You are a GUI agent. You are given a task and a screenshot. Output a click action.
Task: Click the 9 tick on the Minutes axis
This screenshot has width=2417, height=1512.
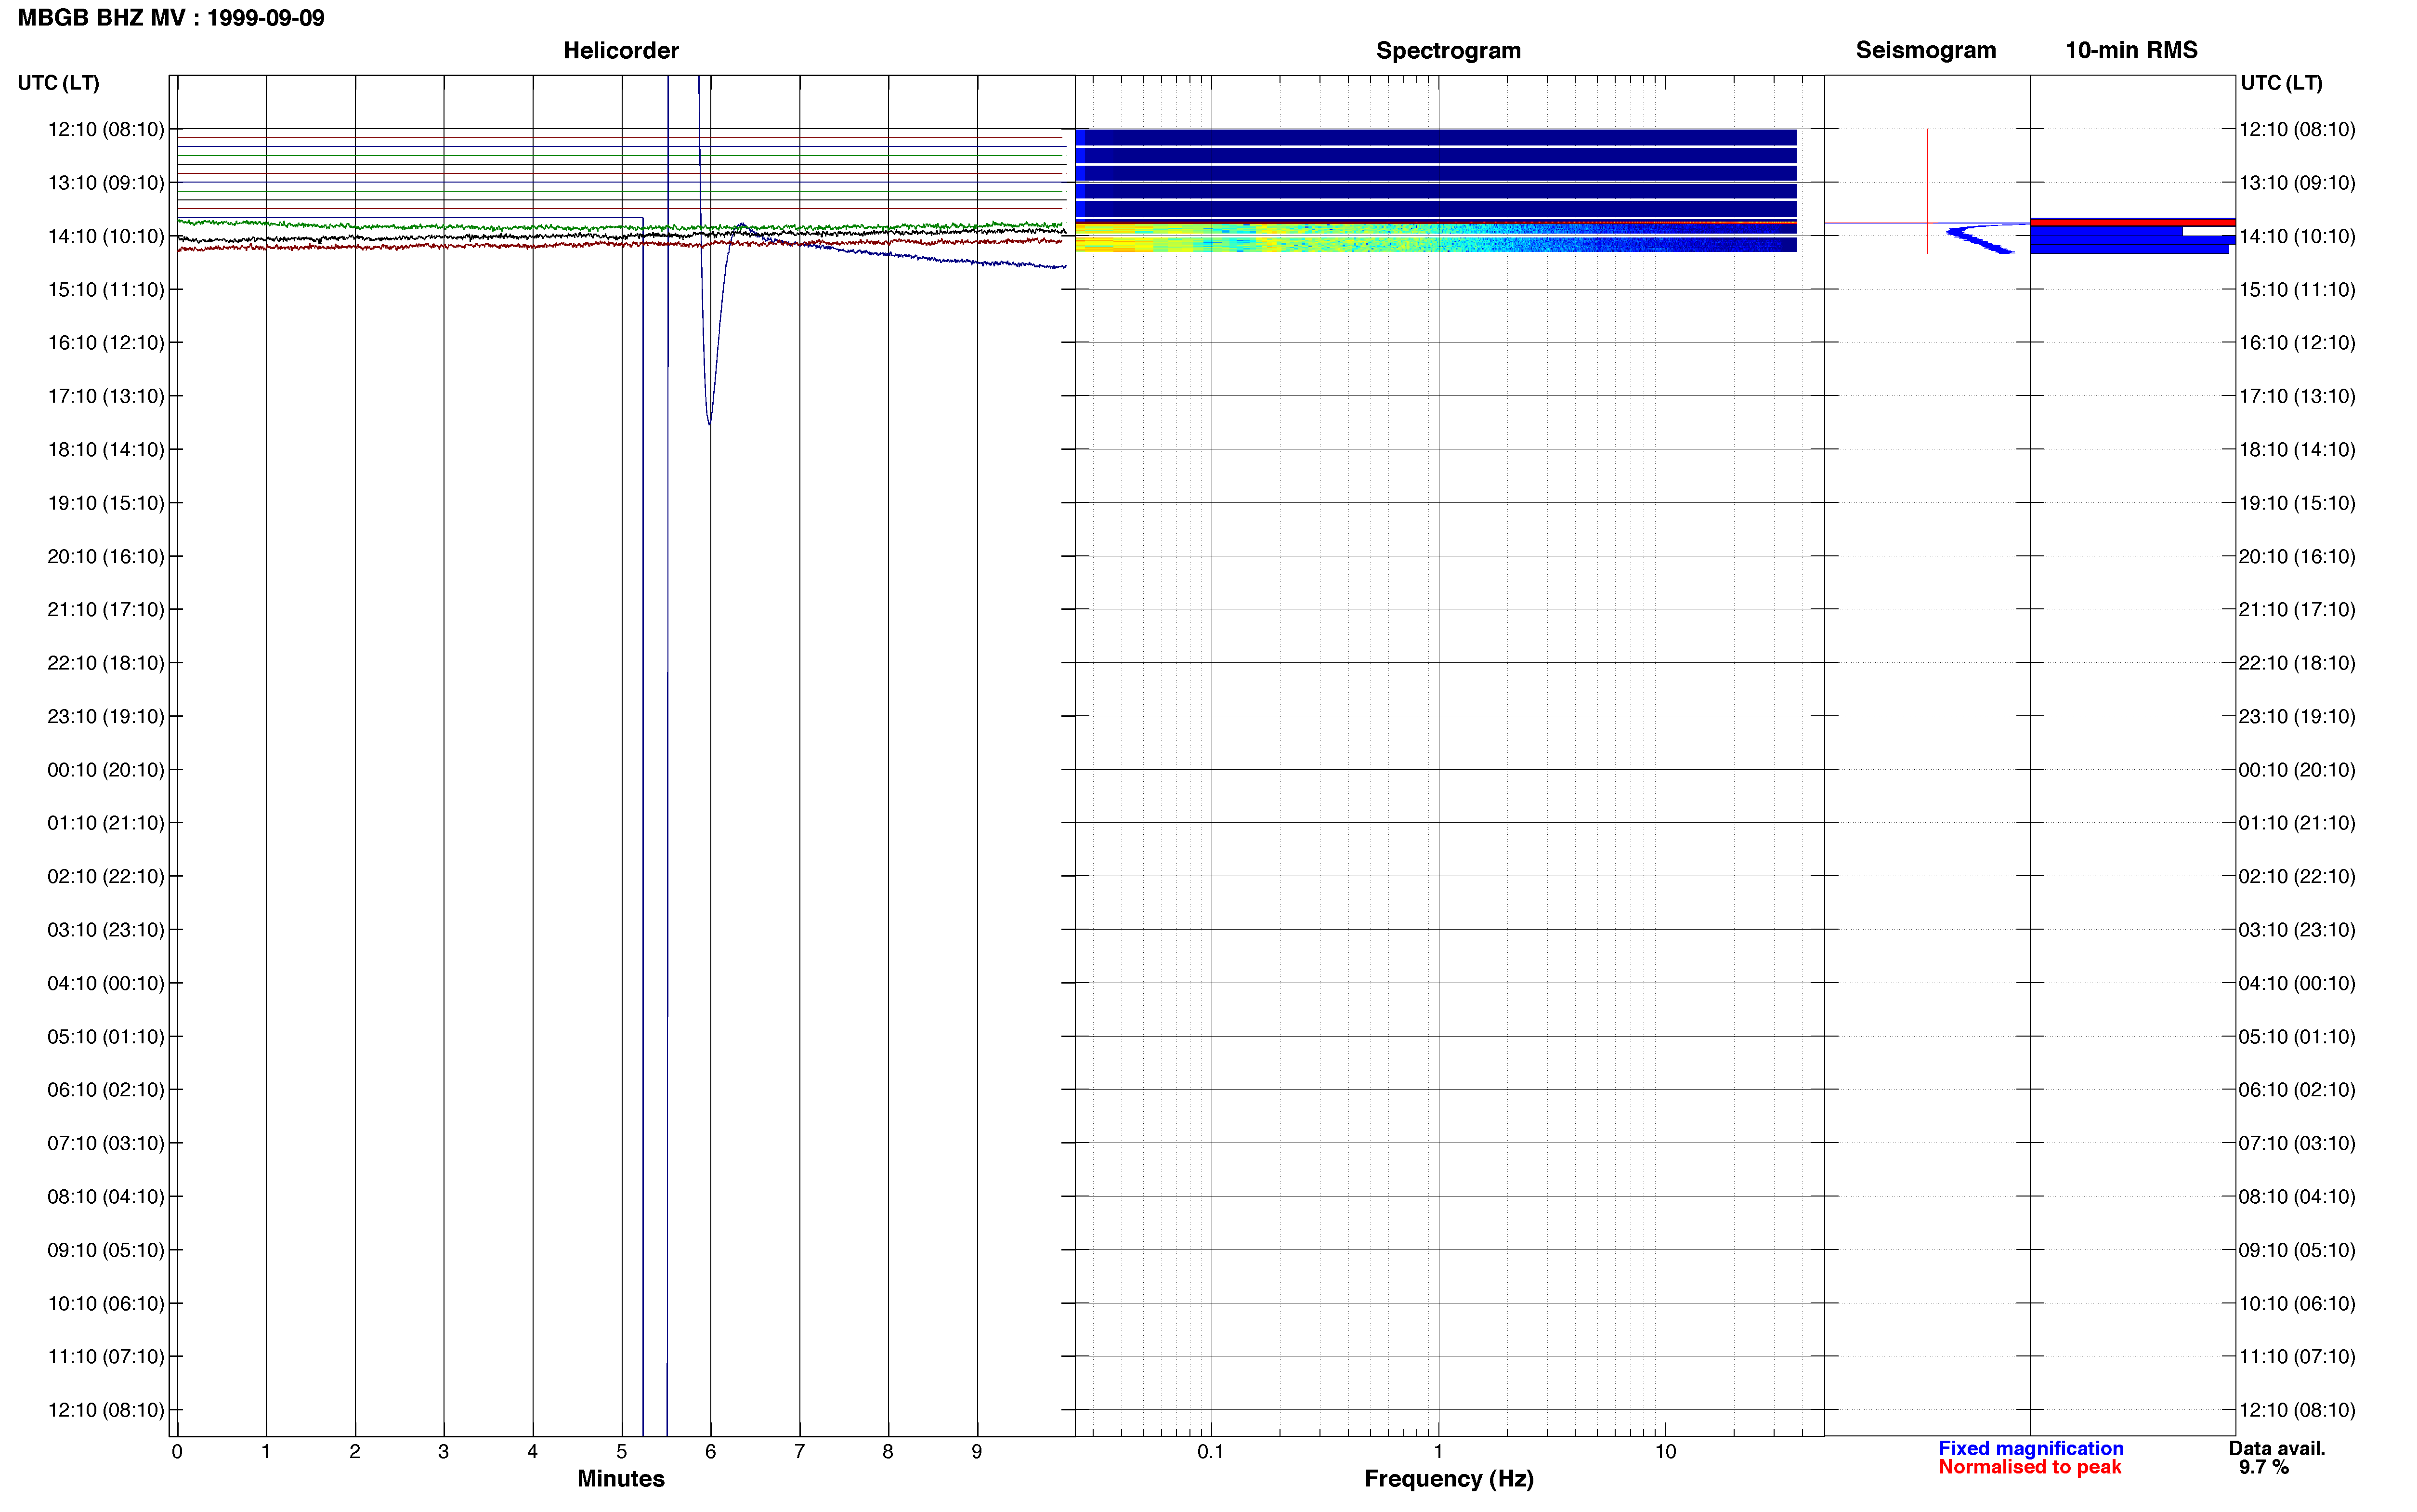click(x=977, y=1451)
